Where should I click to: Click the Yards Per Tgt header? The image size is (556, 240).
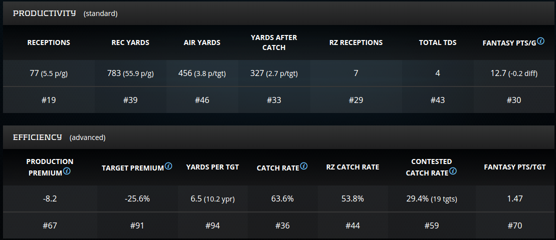coord(213,167)
